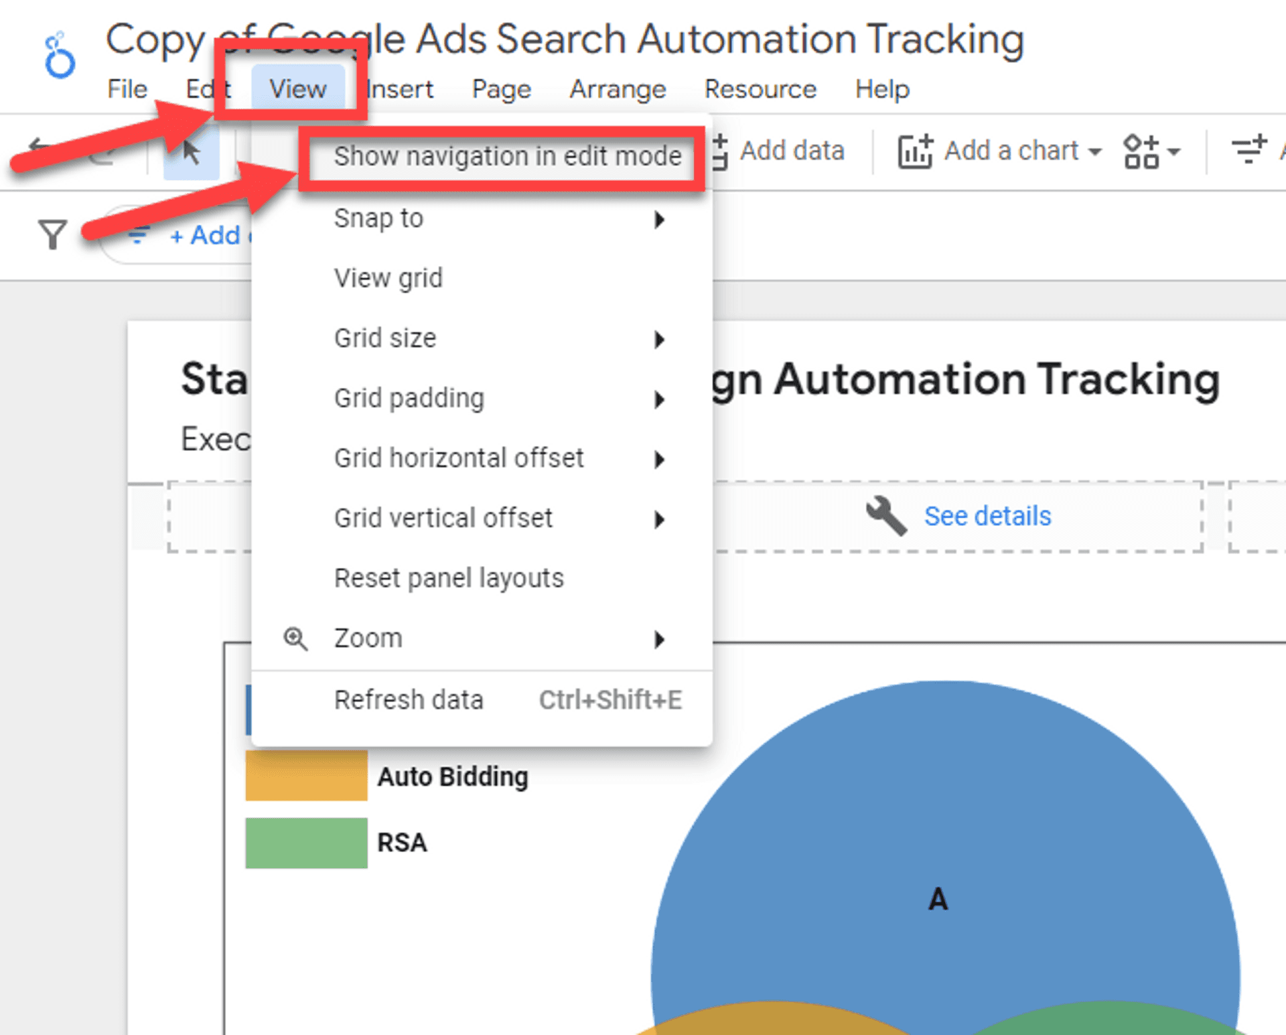Open the Resource menu

pyautogui.click(x=760, y=89)
